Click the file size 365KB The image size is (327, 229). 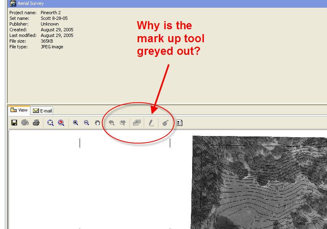click(x=47, y=41)
